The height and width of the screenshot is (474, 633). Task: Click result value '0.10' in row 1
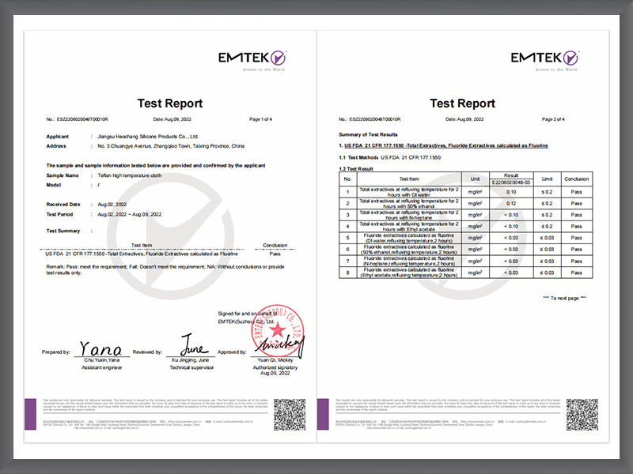(511, 192)
